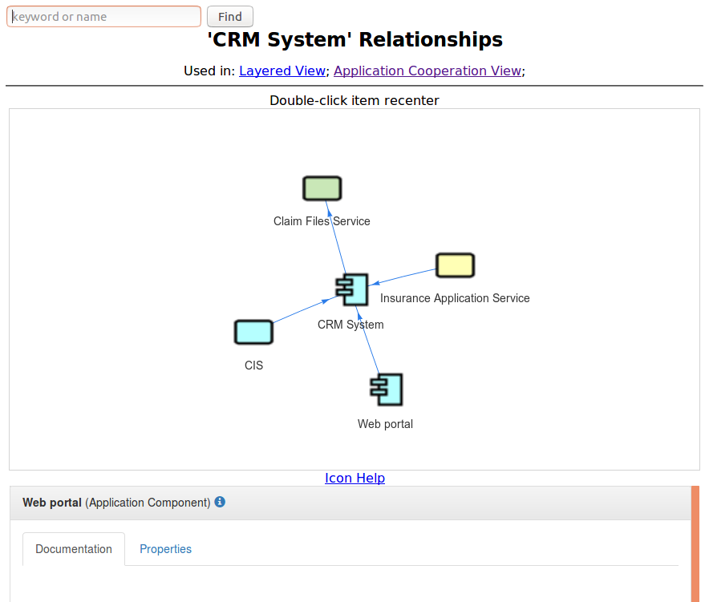Screen dimensions: 705x602
Task: Click the yellow Insurance Application Service node
Action: pyautogui.click(x=455, y=265)
